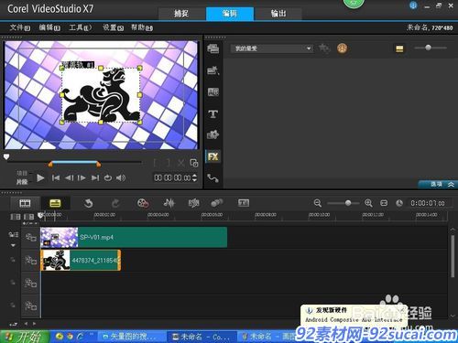This screenshot has width=458, height=343.
Task: Select the SP-V01.mp4 clip
Action: click(134, 237)
